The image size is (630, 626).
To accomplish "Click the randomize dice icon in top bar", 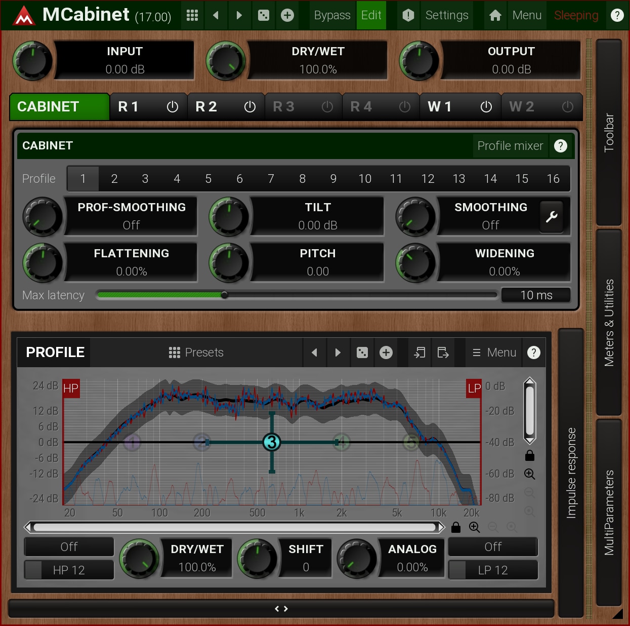I will (x=264, y=15).
